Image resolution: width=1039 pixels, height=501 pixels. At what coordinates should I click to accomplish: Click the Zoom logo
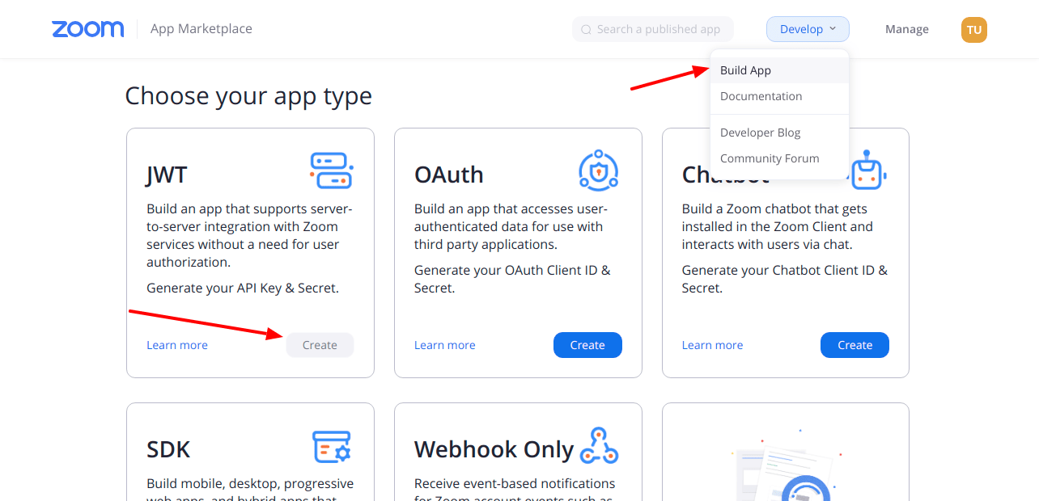click(x=87, y=28)
